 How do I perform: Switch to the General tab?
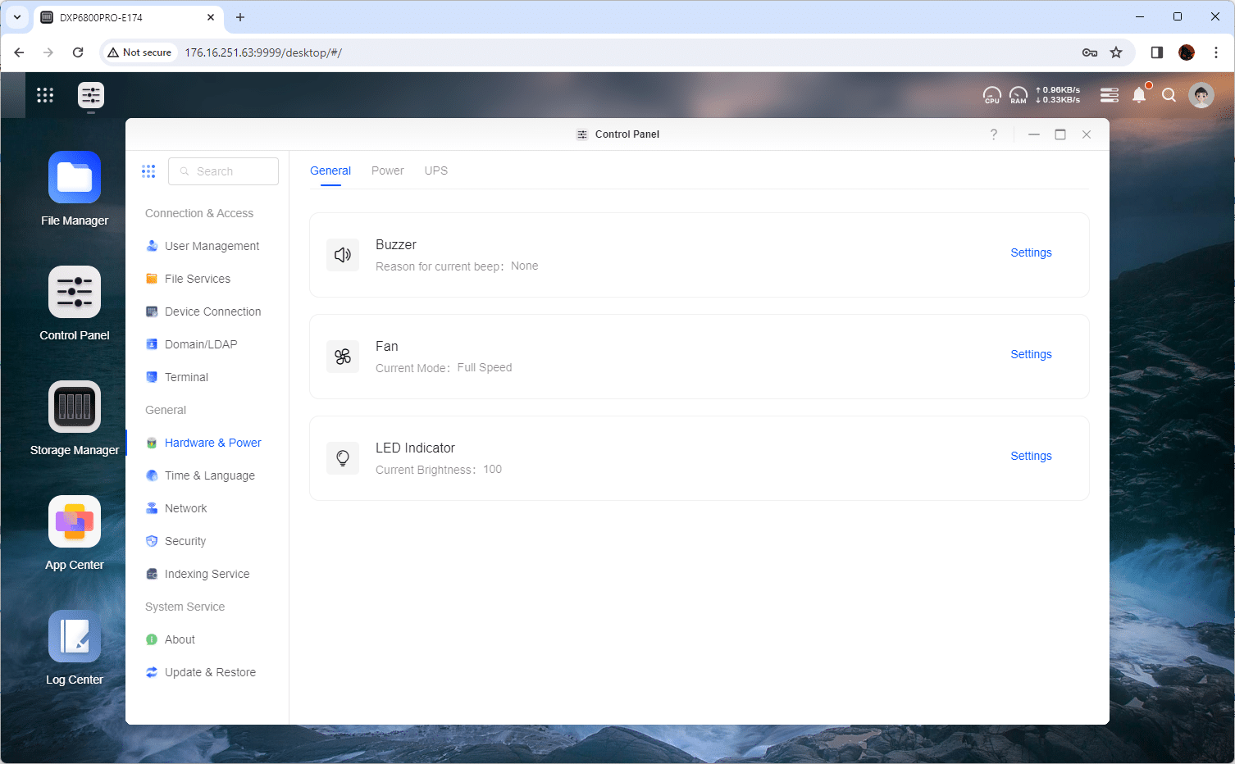[x=330, y=171]
